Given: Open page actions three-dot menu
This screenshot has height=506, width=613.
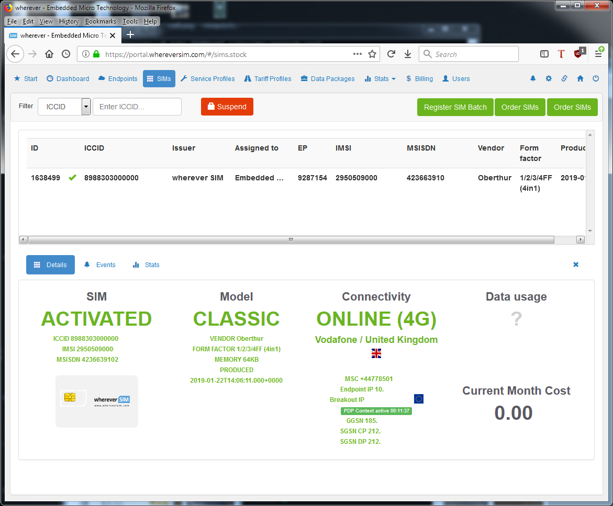Looking at the screenshot, I should tap(358, 54).
